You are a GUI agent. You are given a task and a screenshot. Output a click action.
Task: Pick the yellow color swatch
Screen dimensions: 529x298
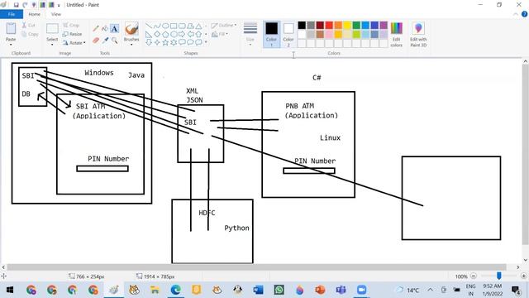pyautogui.click(x=347, y=26)
